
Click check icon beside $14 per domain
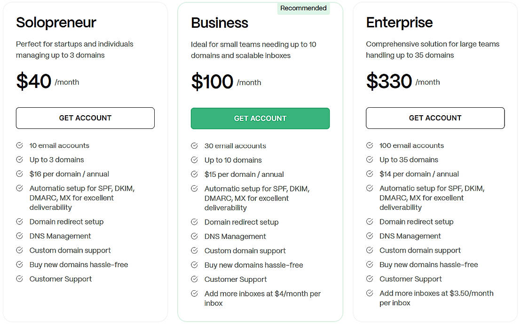(370, 174)
